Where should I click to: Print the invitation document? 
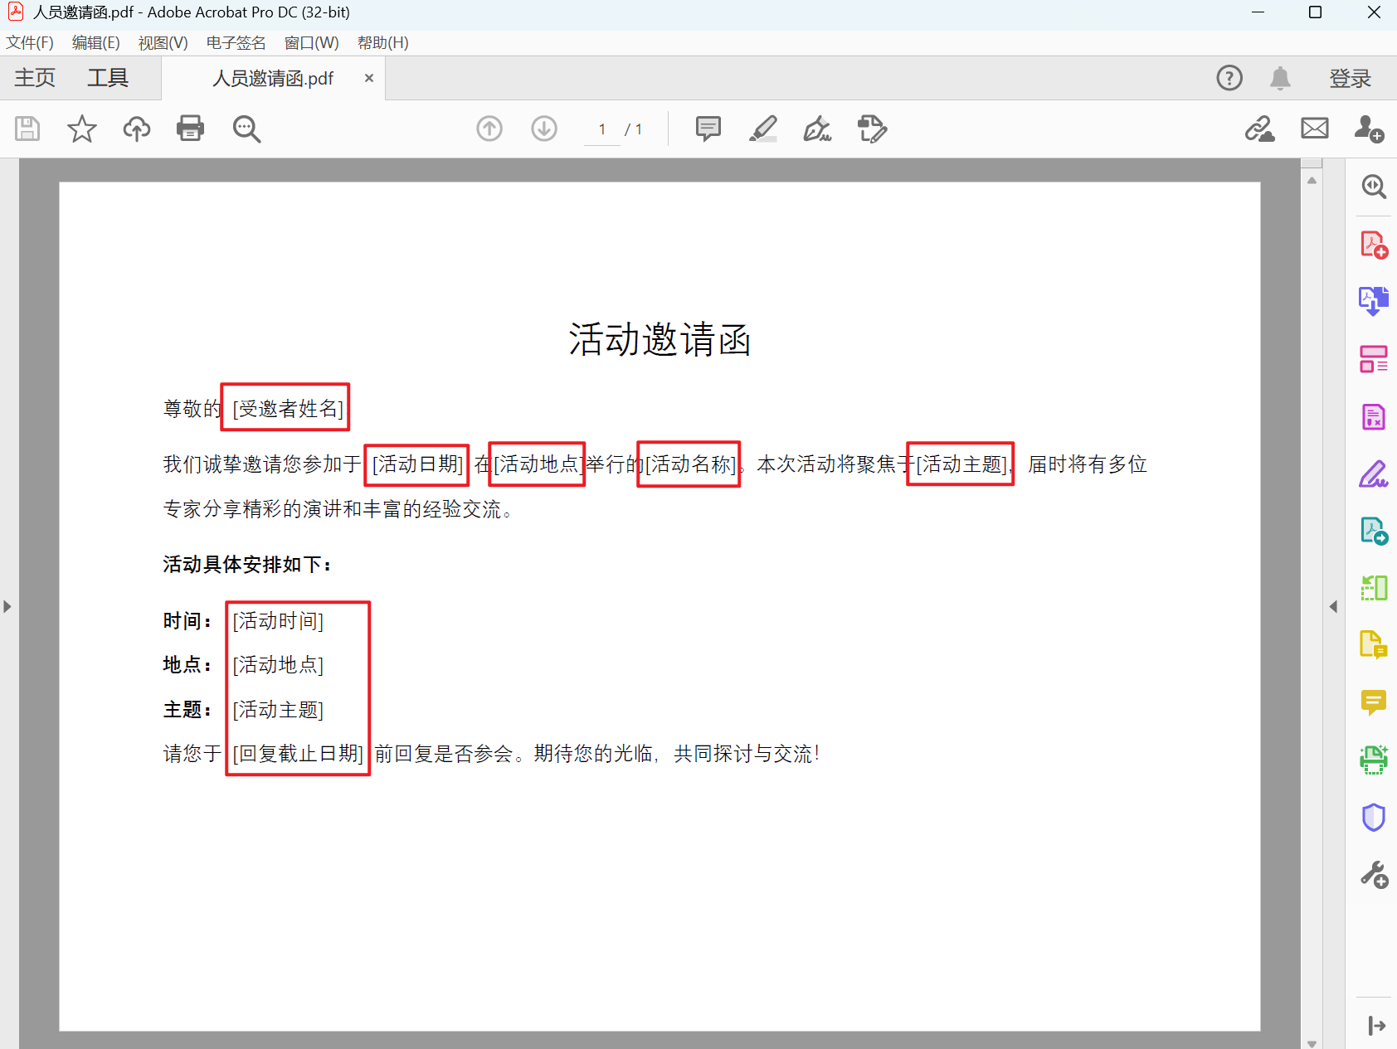190,129
